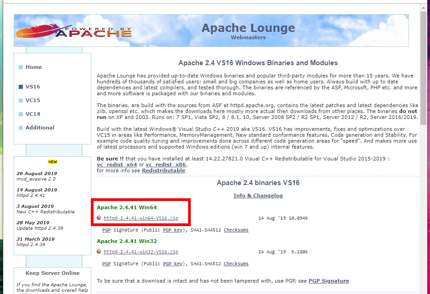Click the Win32 file date and size text 9.280k
This screenshot has height=294, width=430.
click(283, 252)
